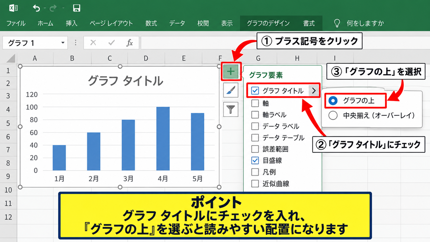Click the formula bar confirm checkmark icon

pyautogui.click(x=111, y=42)
